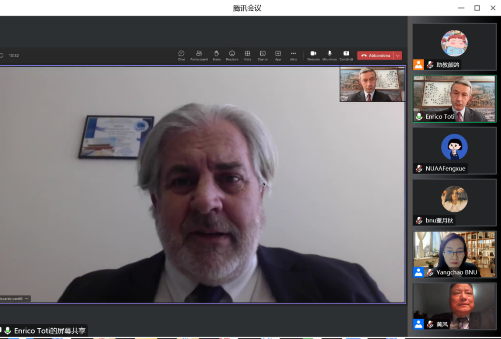
Task: Open options beside riccardo cardilli name
Action: (x=27, y=299)
